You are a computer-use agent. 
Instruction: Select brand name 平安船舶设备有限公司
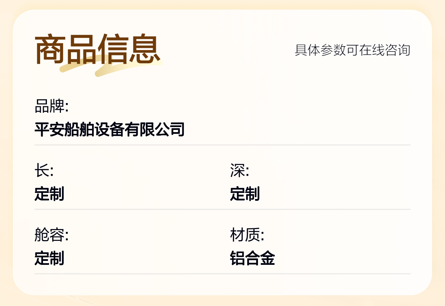[109, 129]
